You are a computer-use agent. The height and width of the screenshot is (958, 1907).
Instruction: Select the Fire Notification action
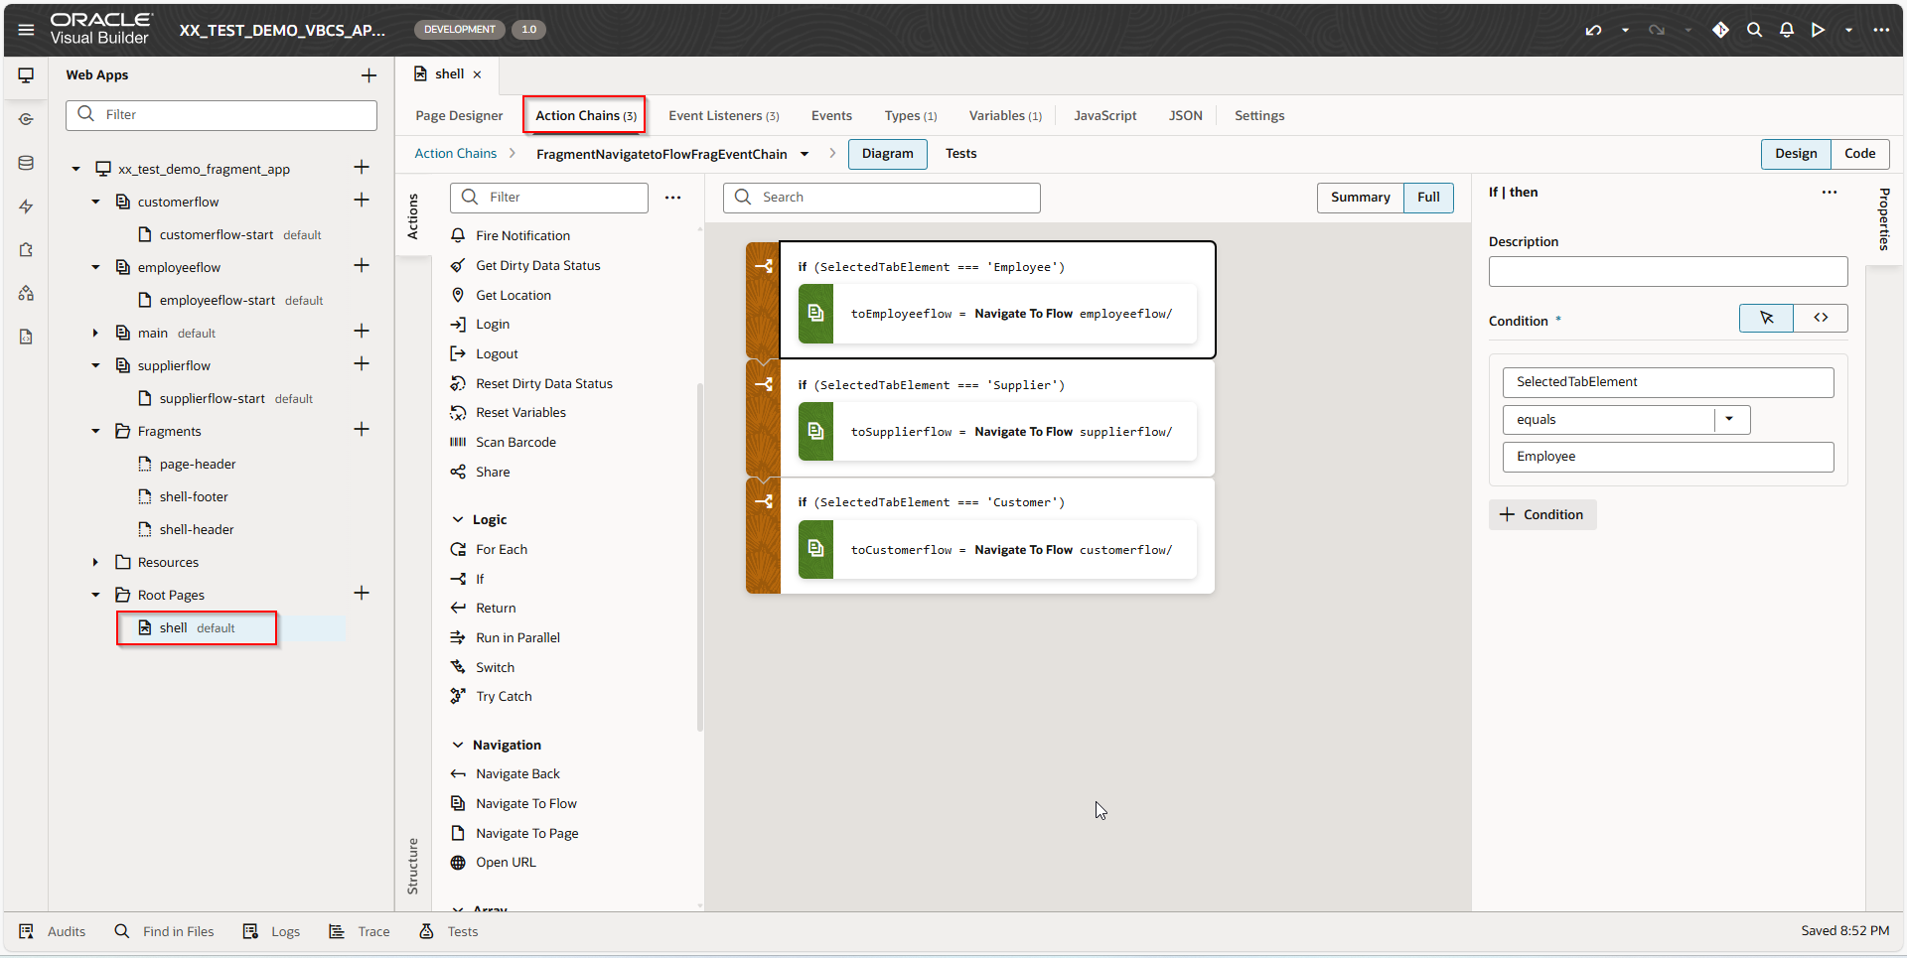[523, 235]
